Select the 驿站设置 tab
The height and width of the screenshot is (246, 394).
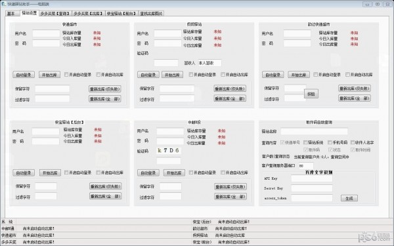[x=29, y=13]
